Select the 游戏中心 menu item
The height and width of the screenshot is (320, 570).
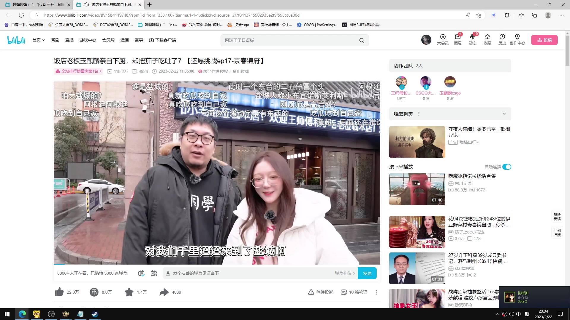tap(88, 40)
